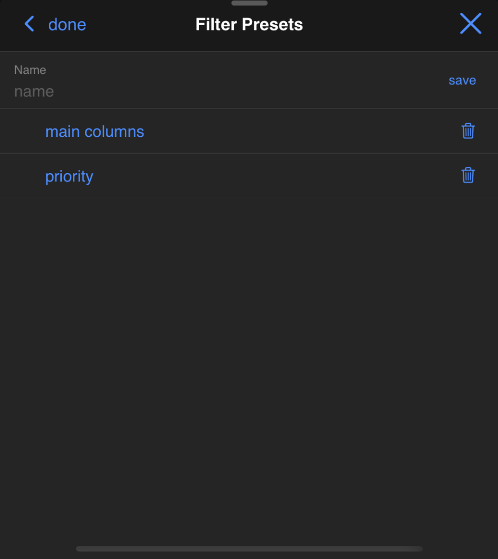Click the Name field label
The height and width of the screenshot is (559, 498).
point(30,70)
